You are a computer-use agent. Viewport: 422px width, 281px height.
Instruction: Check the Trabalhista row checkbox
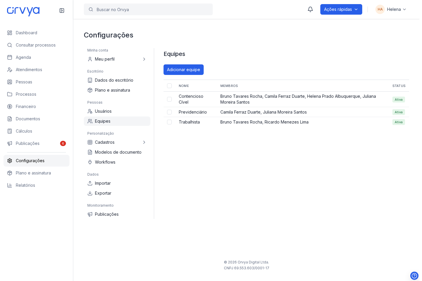tap(169, 122)
